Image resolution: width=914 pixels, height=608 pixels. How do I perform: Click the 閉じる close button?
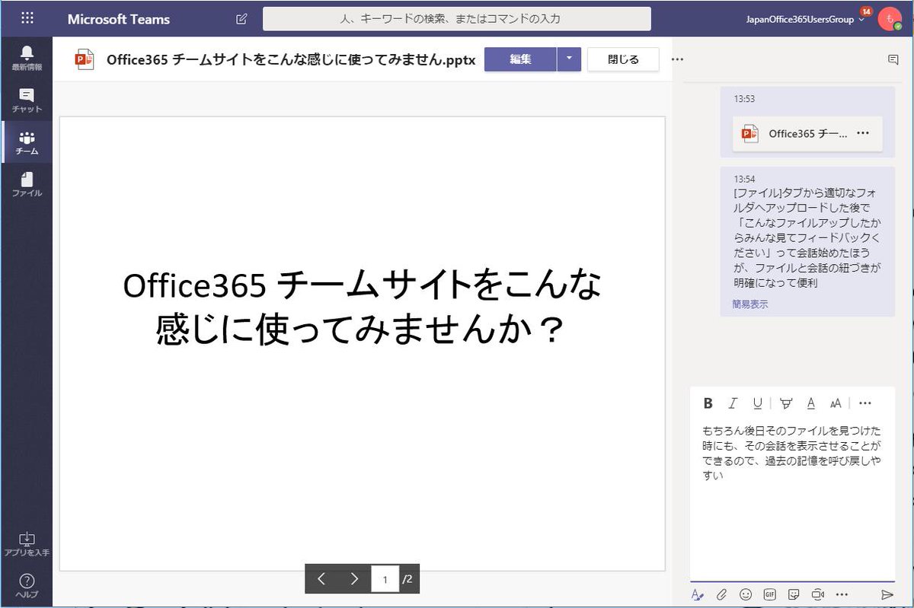623,59
